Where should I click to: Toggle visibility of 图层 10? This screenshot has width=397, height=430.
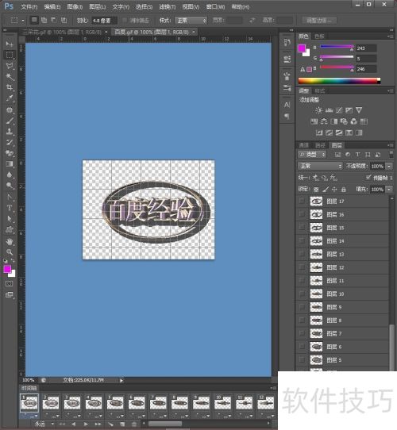point(302,294)
